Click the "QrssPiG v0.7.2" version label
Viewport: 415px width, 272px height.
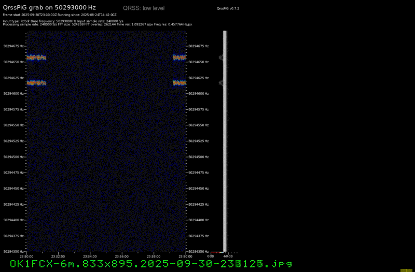[228, 8]
